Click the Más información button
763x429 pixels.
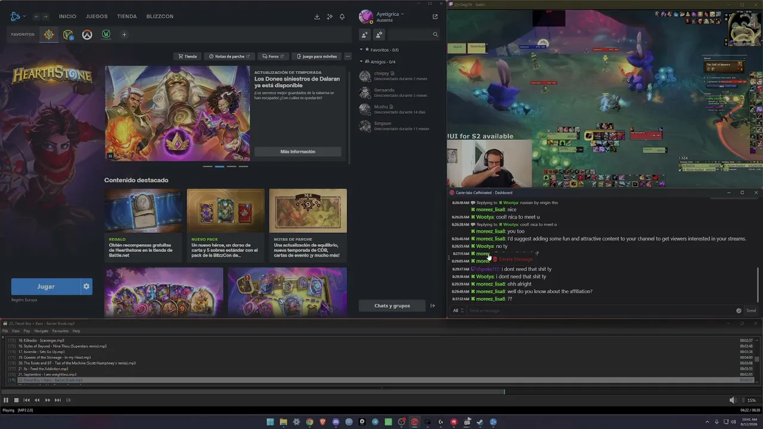pyautogui.click(x=297, y=152)
